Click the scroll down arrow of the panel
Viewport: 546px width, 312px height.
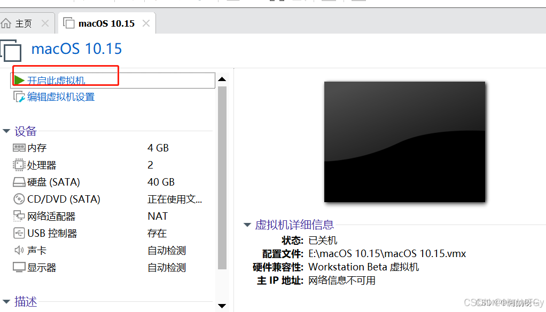click(x=222, y=306)
